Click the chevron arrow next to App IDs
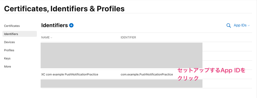The image size is (257, 98). point(249,26)
